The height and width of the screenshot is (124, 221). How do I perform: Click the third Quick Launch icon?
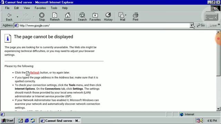click(x=33, y=121)
